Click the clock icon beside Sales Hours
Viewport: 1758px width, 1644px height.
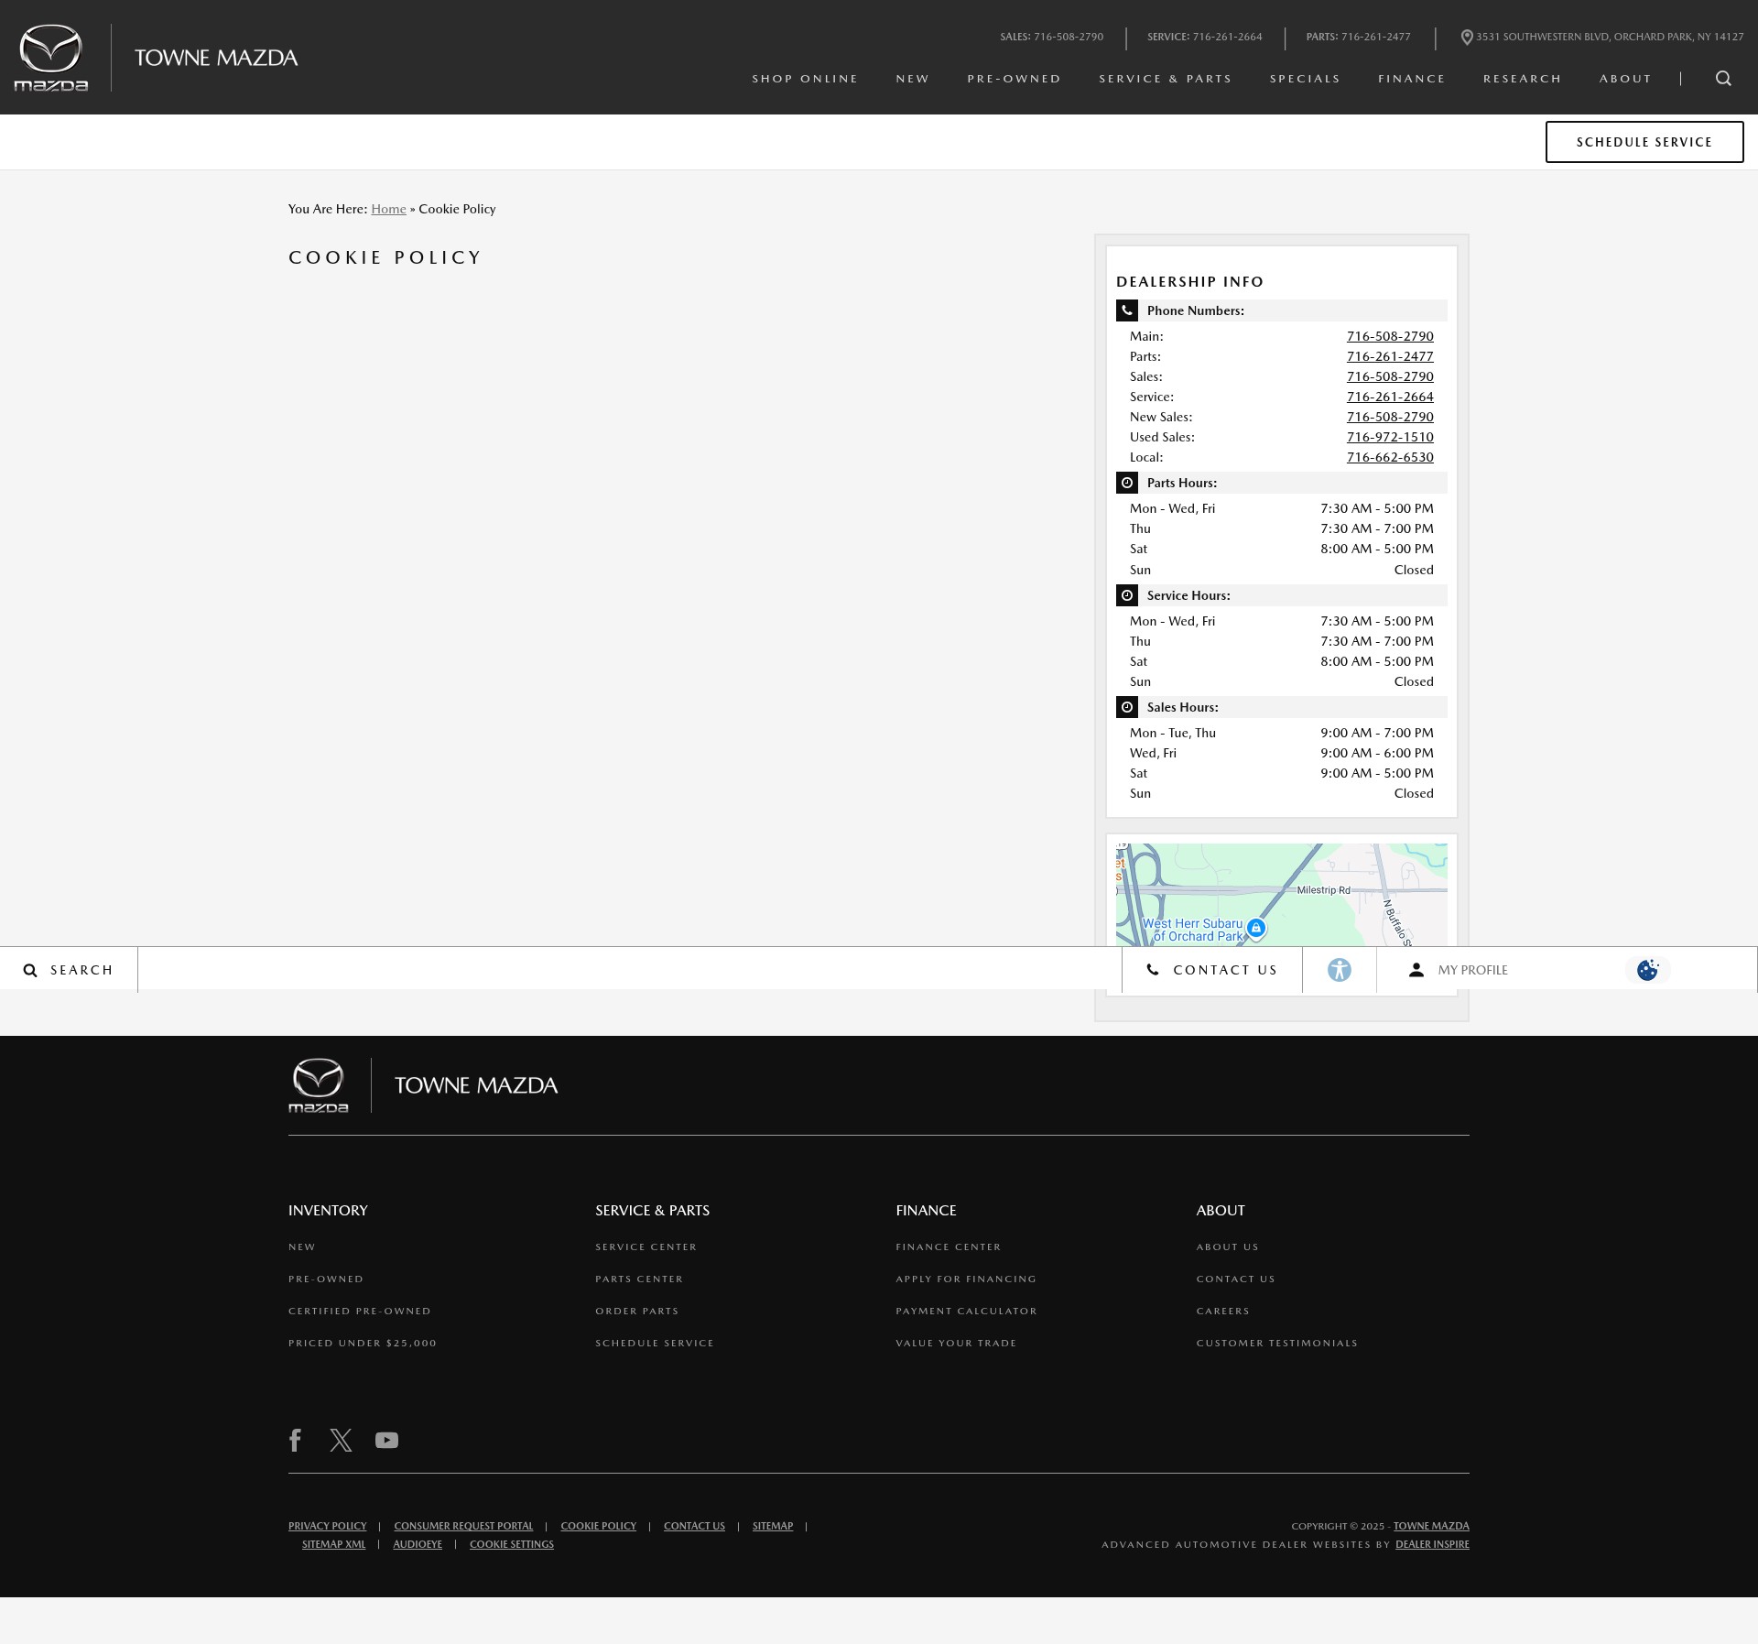coord(1127,707)
